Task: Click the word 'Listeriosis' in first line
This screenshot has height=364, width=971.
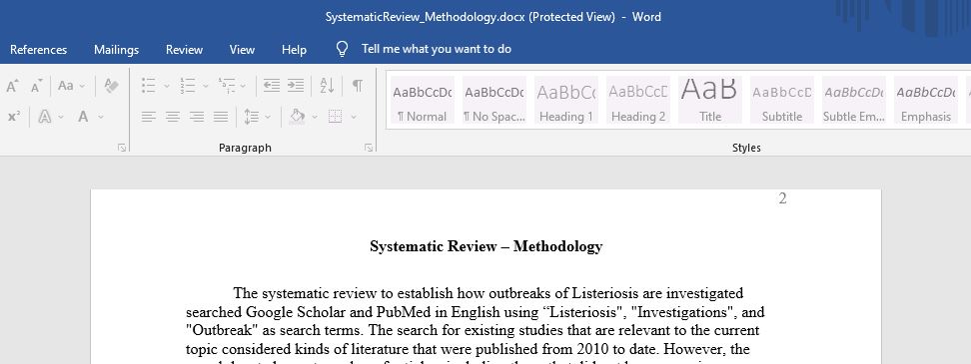Action: click(x=604, y=292)
